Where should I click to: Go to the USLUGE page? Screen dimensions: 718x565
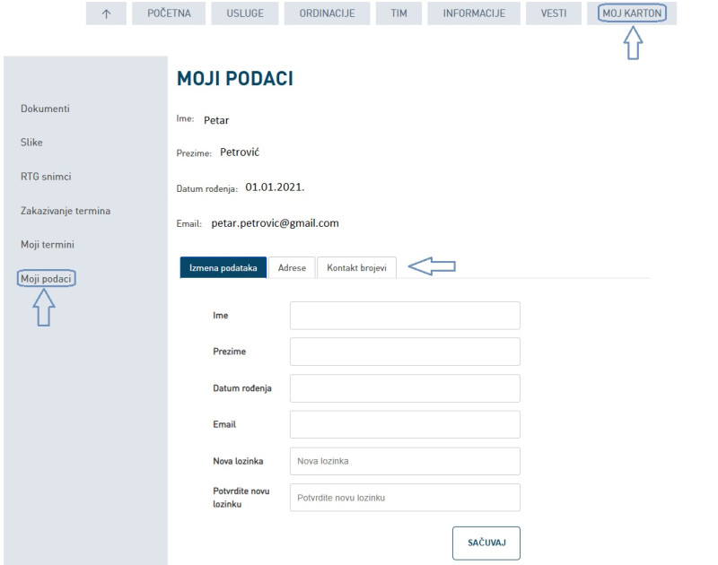pyautogui.click(x=244, y=13)
